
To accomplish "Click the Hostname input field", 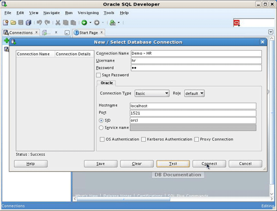I will [193, 106].
